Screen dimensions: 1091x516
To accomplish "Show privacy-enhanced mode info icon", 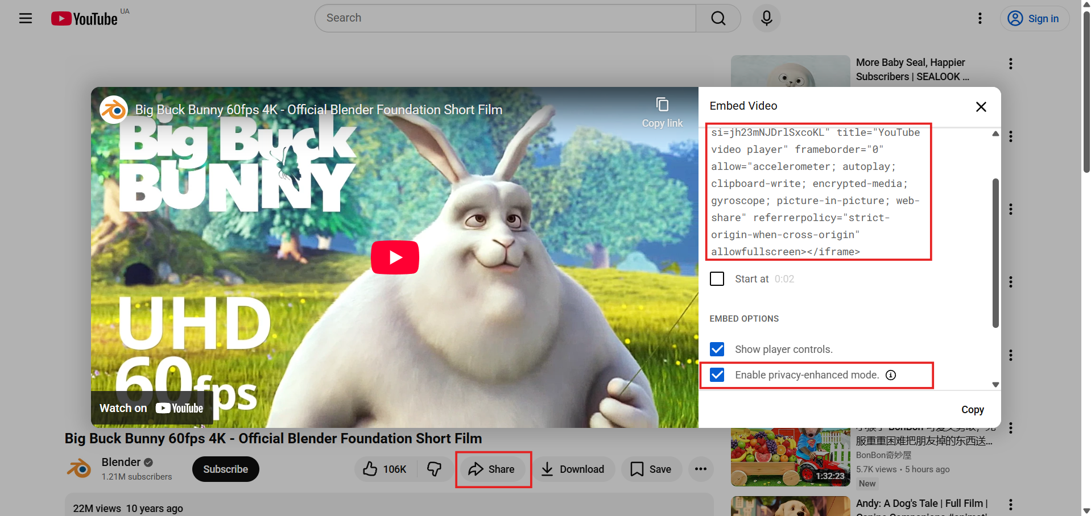I will [x=891, y=375].
